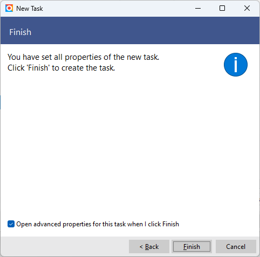Click the 'Click Finish to create the task' line

[x=61, y=68]
